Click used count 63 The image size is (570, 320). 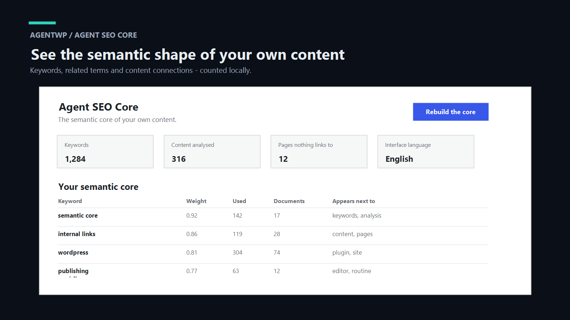tap(235, 271)
